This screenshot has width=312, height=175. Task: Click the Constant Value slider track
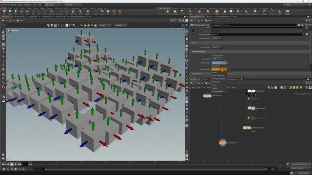point(269,69)
